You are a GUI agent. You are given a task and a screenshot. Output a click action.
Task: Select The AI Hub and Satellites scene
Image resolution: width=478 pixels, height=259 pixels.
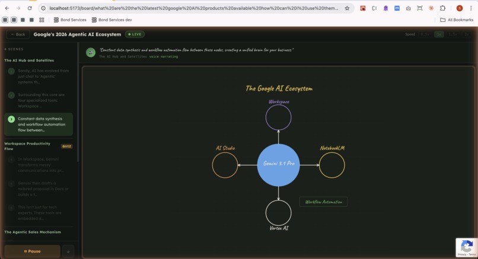pyautogui.click(x=29, y=60)
